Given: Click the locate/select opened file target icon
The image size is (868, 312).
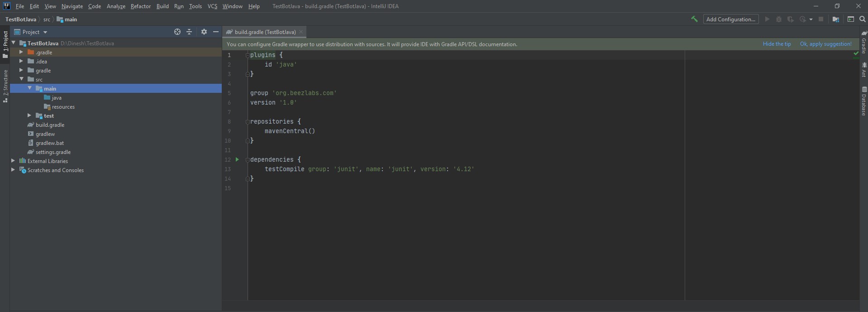Looking at the screenshot, I should point(177,32).
